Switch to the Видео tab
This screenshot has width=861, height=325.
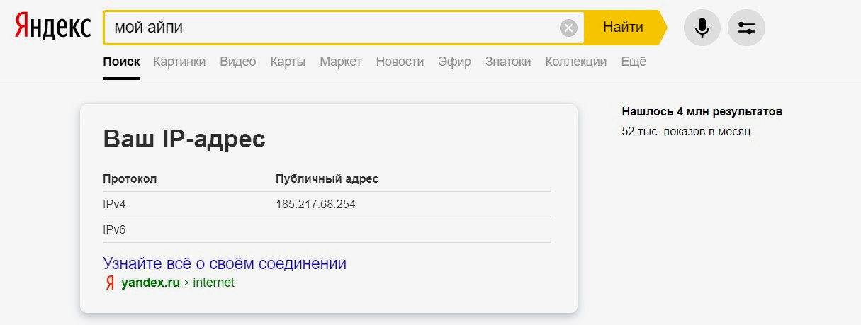(238, 62)
